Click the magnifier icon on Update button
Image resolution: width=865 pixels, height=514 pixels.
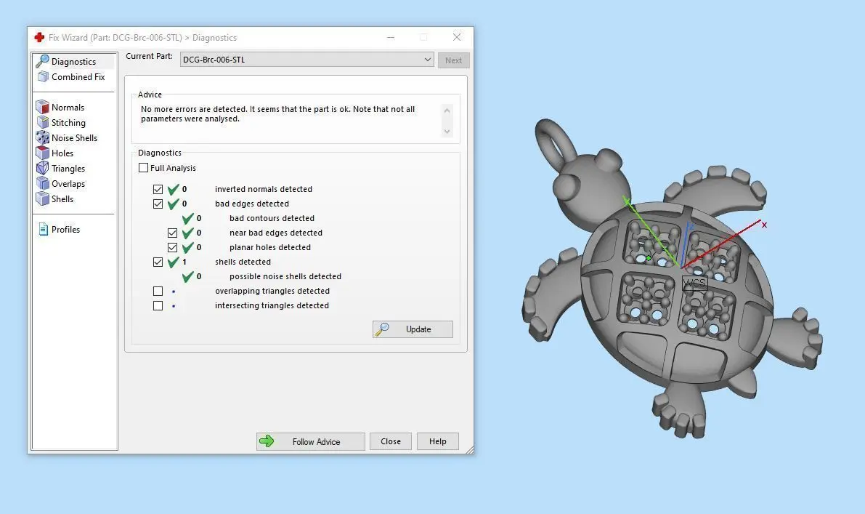[x=382, y=329]
